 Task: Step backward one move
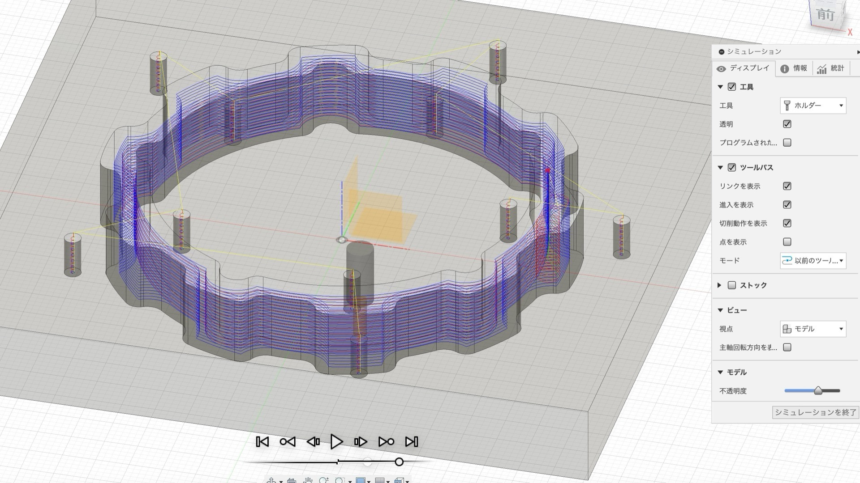313,442
